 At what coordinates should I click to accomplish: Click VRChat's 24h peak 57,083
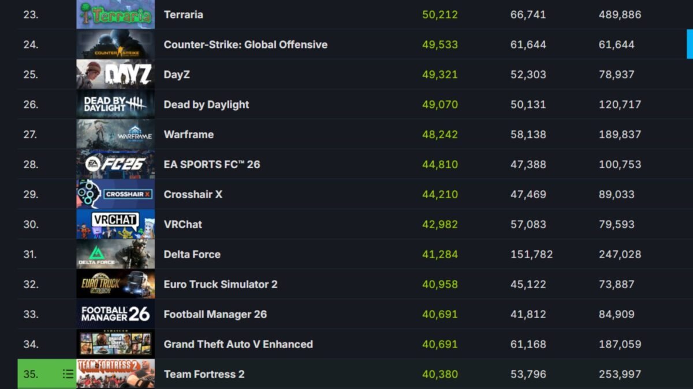tap(528, 224)
